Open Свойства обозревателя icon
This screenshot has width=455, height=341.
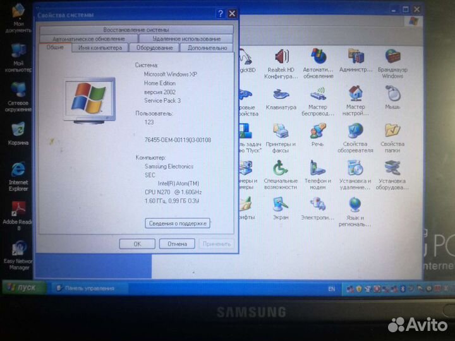(x=355, y=138)
